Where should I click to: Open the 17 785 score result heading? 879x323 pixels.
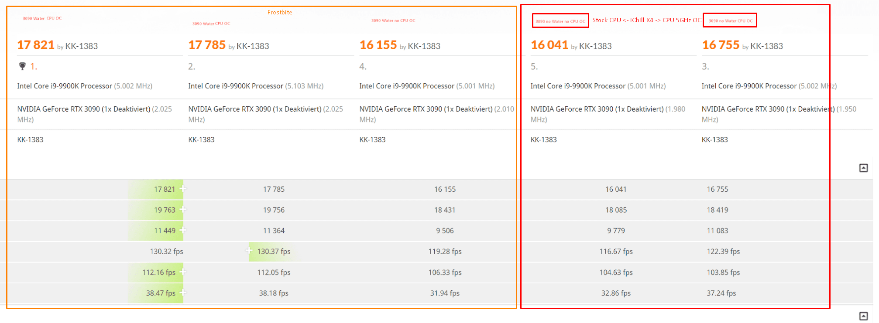coord(207,45)
